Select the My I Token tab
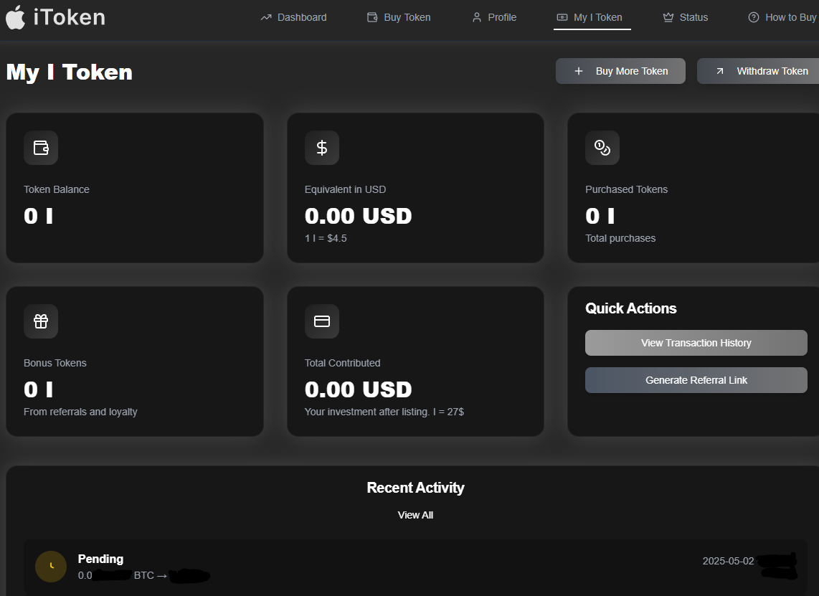This screenshot has width=819, height=596. [x=592, y=17]
